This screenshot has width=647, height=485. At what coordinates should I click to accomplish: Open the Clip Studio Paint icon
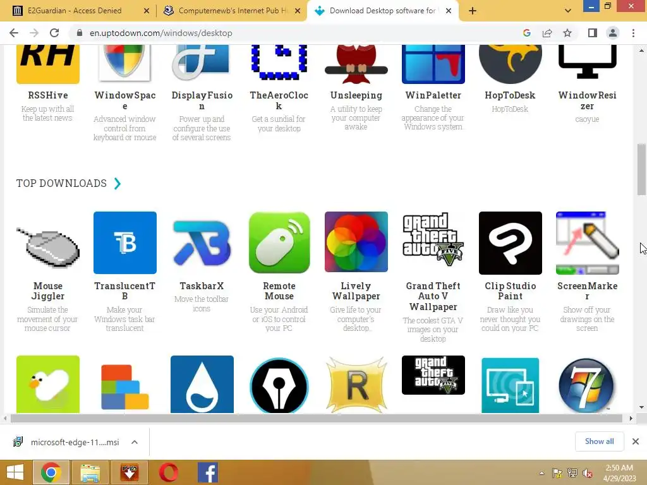tap(511, 243)
